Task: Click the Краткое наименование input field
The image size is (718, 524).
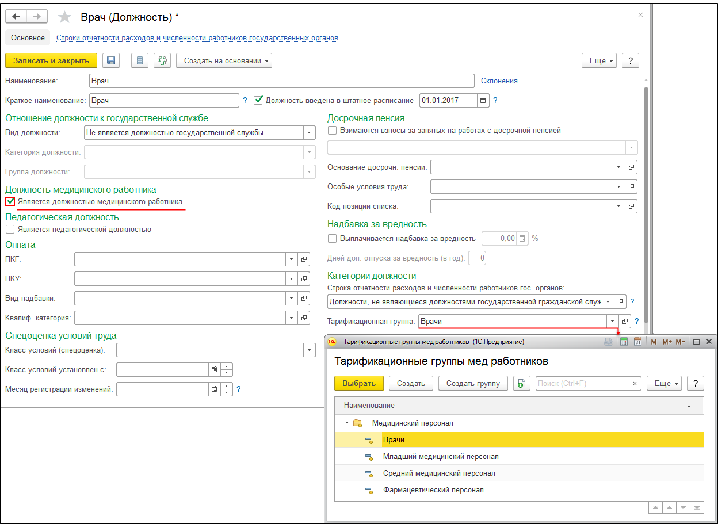Action: 165,100
